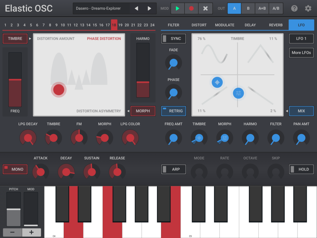Screen dimensions: 317x238
Task: Click the LFO MORPH amount knob with sliders icon
Action: tap(225, 138)
